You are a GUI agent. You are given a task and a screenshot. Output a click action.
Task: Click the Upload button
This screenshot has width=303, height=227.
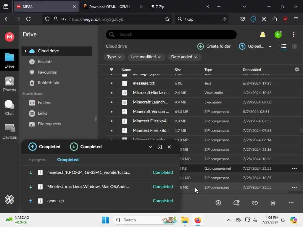[252, 46]
